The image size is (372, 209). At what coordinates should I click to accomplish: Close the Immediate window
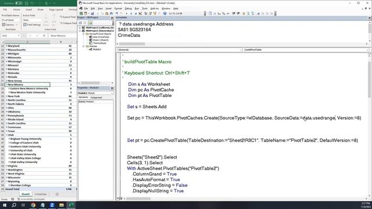370,18
